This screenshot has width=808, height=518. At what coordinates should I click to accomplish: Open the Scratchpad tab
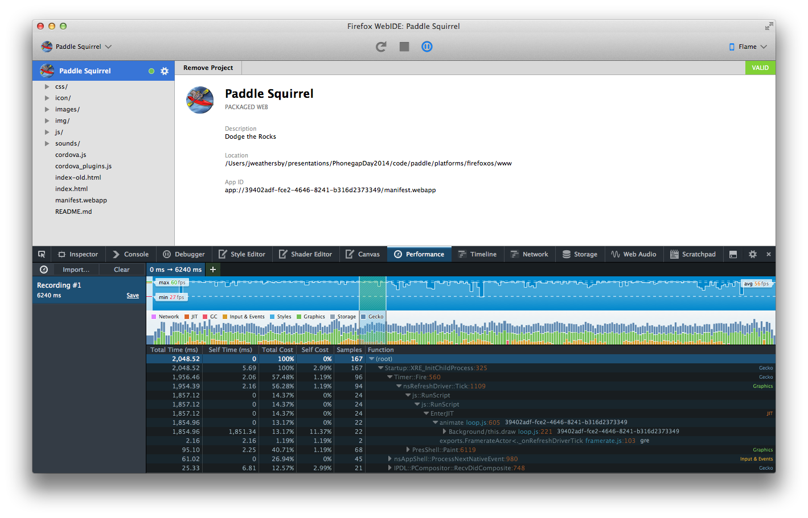(x=693, y=254)
